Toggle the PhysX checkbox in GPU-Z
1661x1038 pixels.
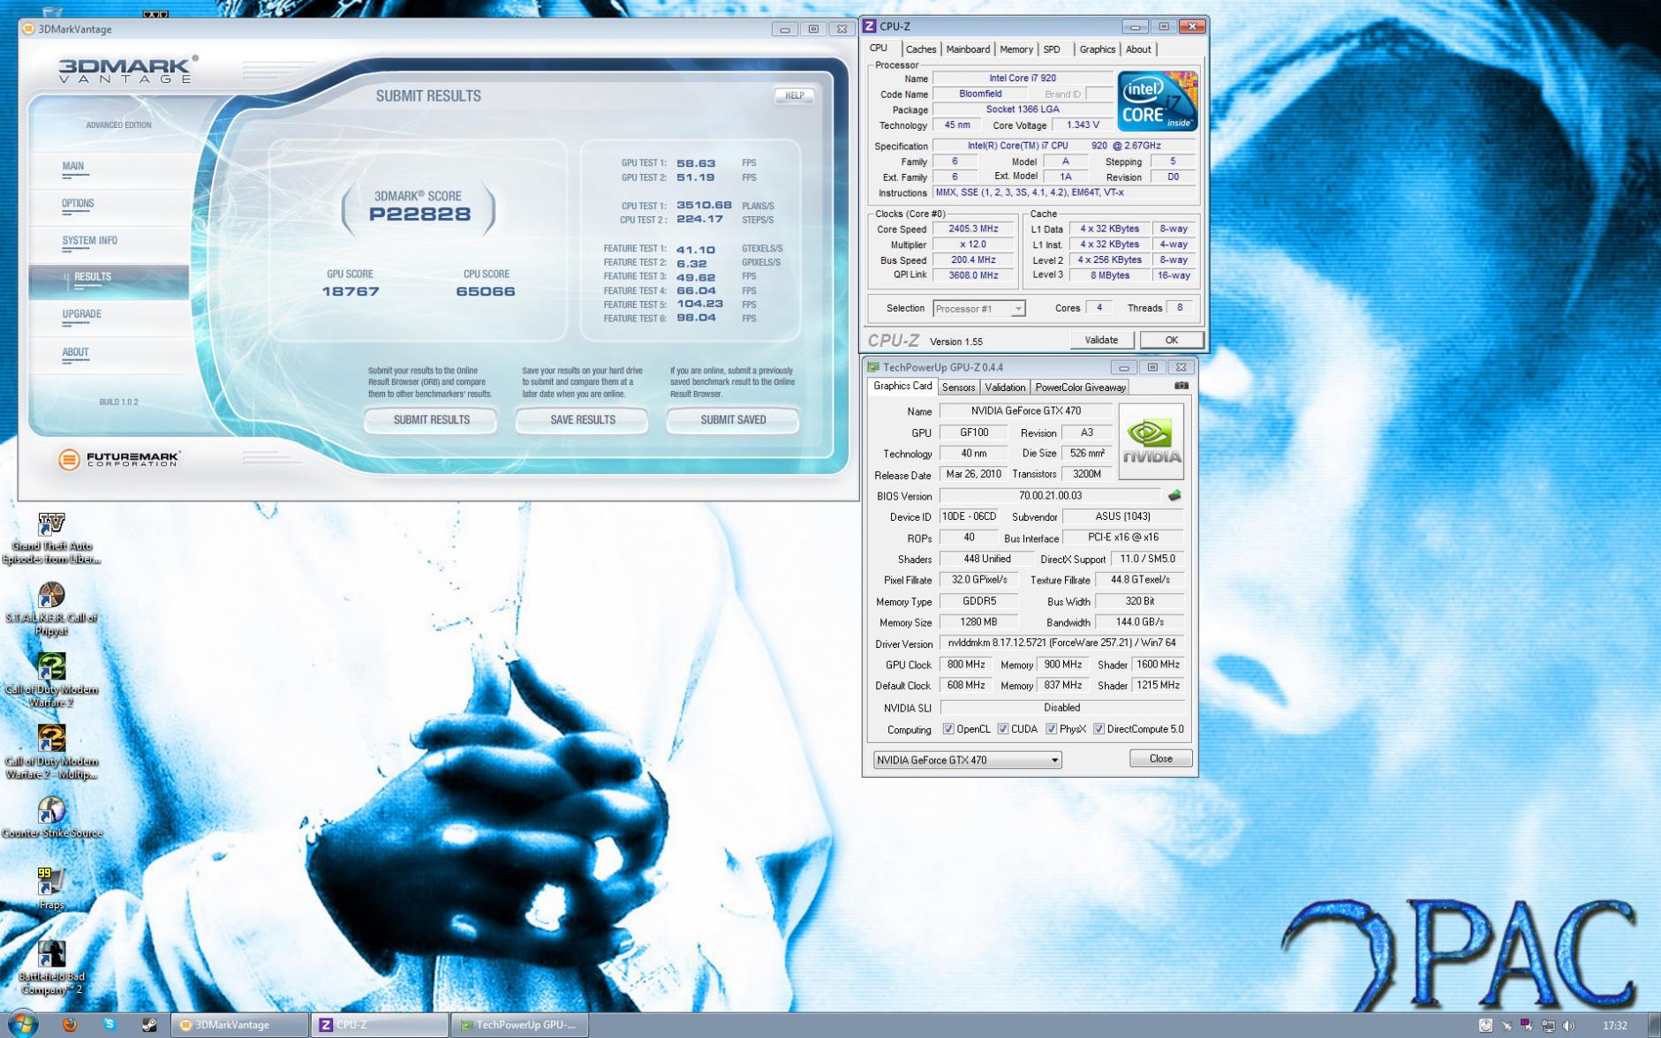coord(1052,729)
